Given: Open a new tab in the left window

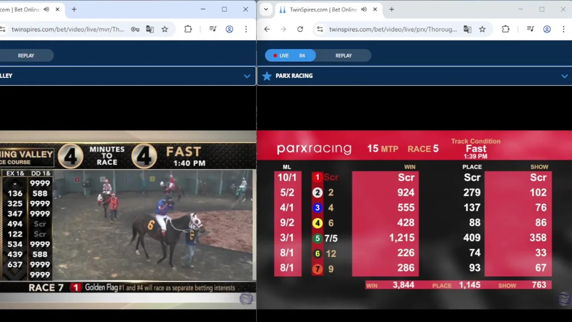Looking at the screenshot, I should (74, 9).
